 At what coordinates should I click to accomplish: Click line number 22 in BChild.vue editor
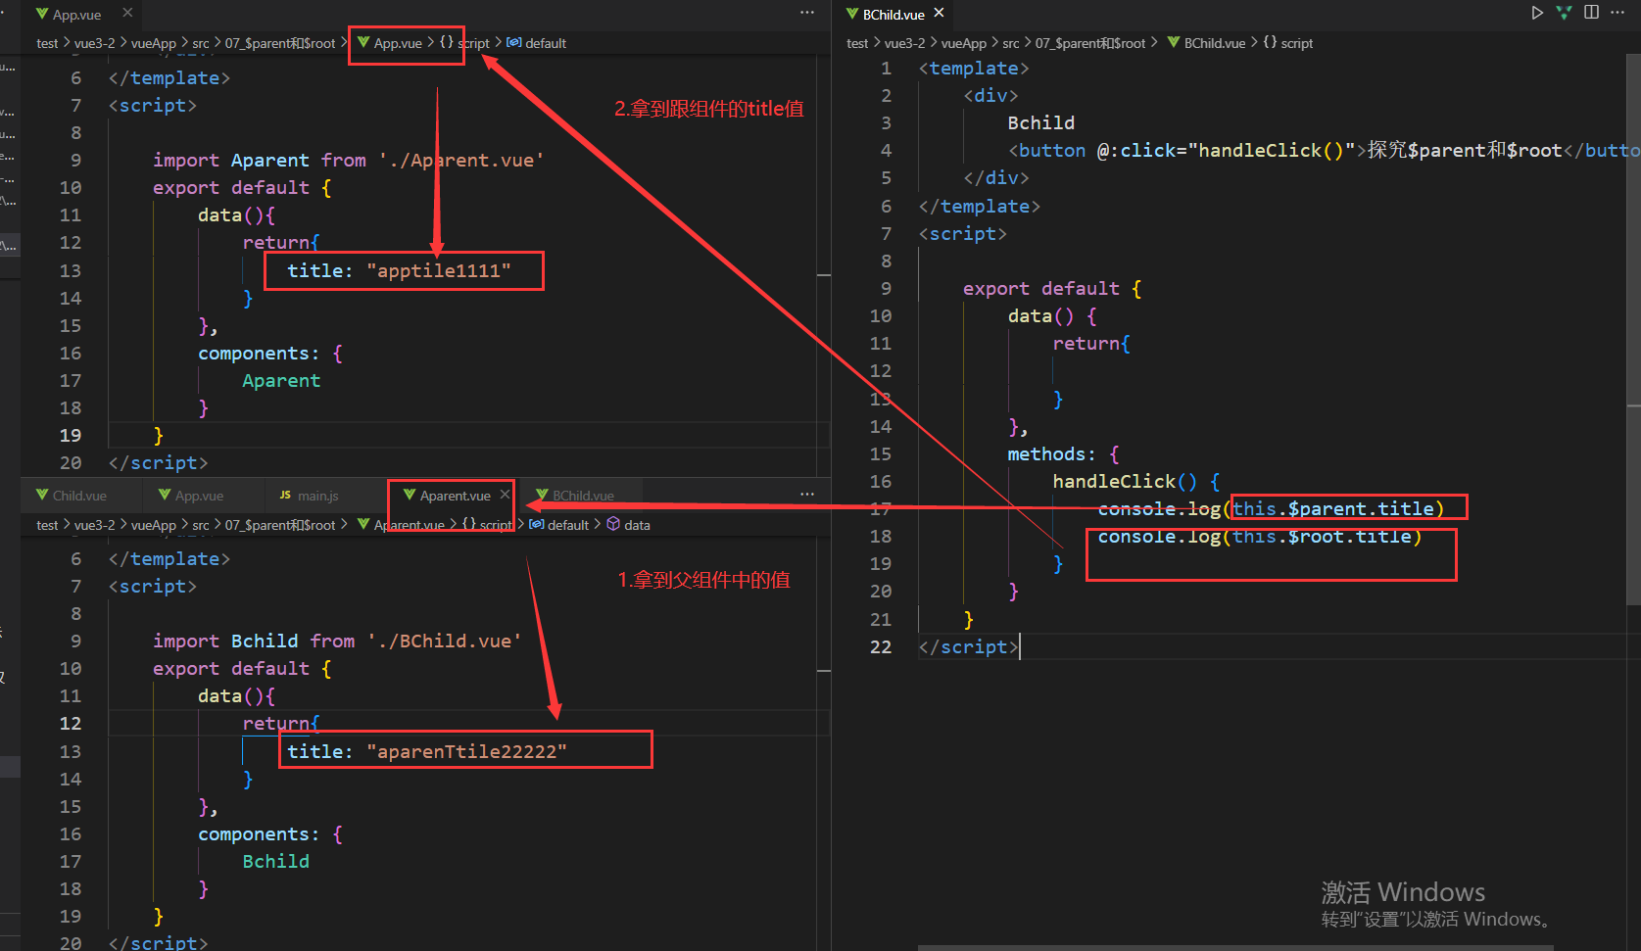(x=881, y=646)
